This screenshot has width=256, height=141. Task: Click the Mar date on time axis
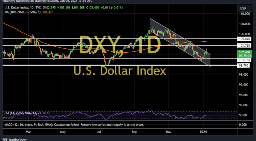click(x=28, y=132)
